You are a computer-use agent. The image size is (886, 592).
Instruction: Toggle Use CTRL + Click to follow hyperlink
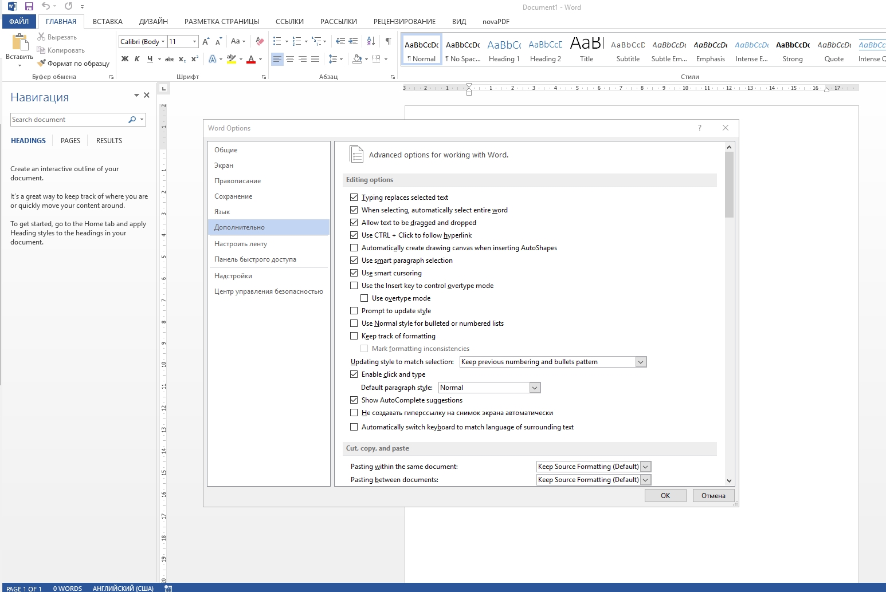click(354, 235)
